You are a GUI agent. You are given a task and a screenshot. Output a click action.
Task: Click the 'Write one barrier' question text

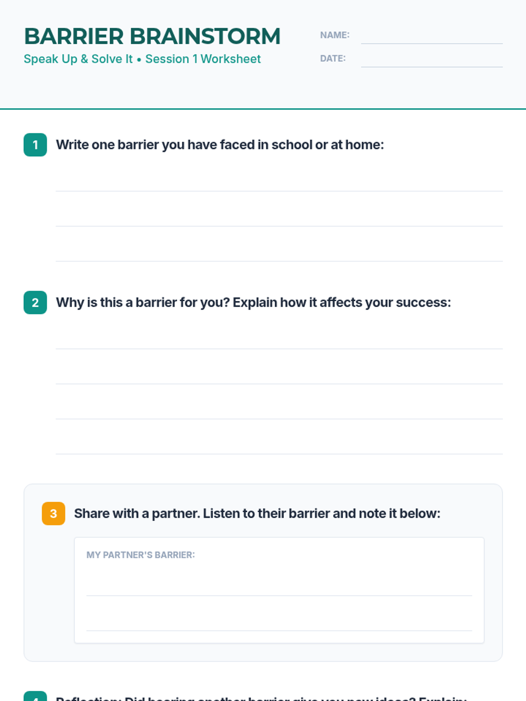pyautogui.click(x=220, y=145)
